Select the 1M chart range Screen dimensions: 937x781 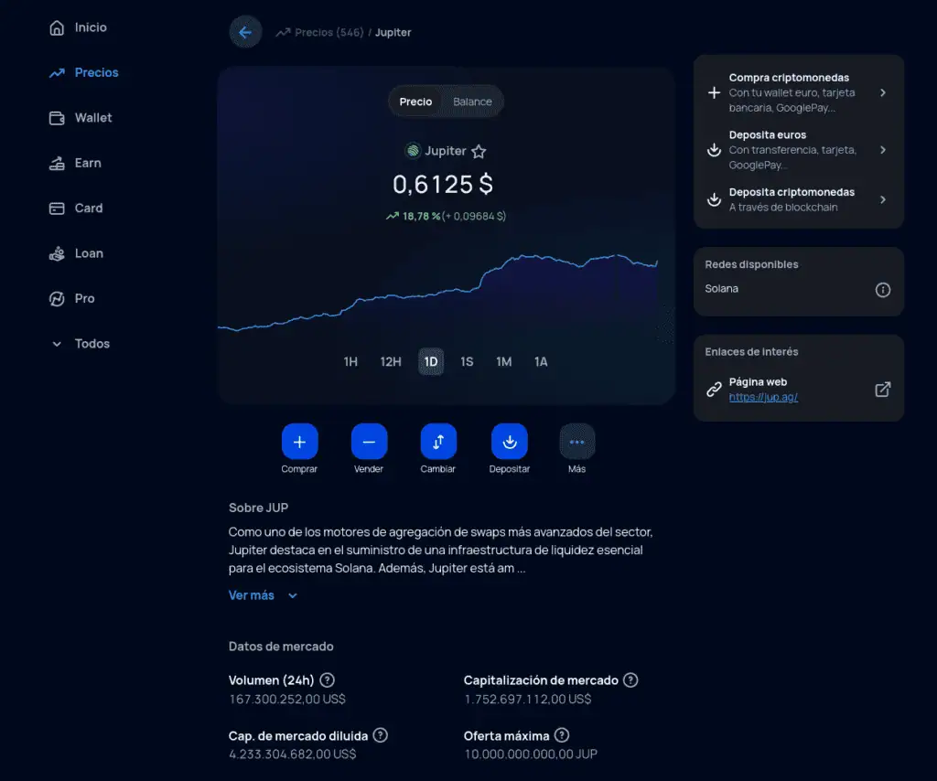504,362
